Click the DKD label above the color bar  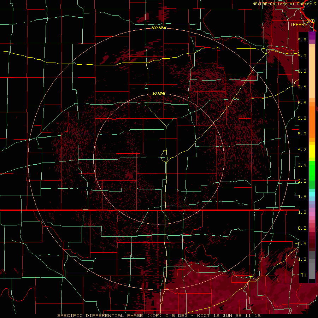[x=311, y=21]
